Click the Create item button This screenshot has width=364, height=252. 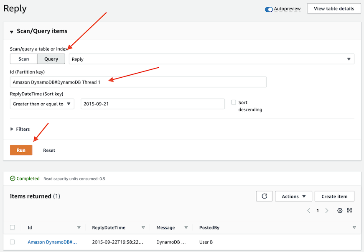(x=334, y=196)
